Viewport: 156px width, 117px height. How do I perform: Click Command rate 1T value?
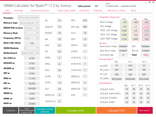(123, 55)
